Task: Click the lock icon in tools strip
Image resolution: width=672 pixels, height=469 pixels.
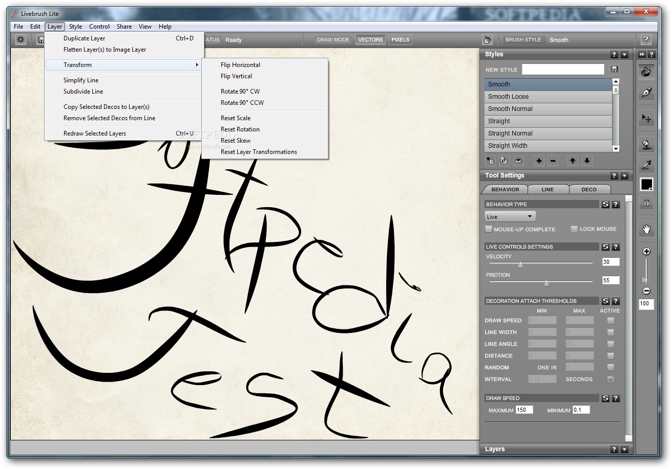Action: click(x=646, y=203)
